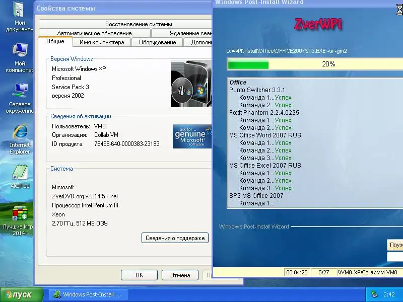Click the system tray clock 2:42
Screen dimensions: 403x302
[x=389, y=294]
